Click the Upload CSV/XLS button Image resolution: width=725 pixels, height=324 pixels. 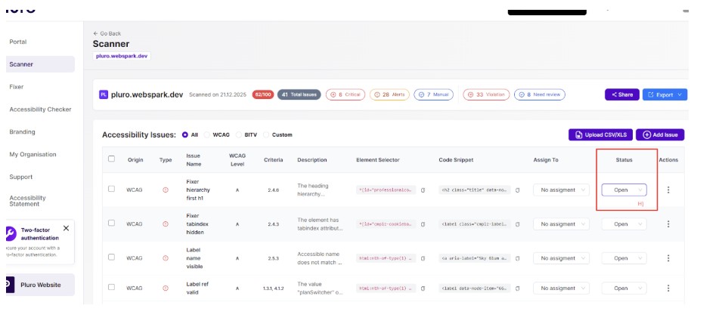point(600,135)
